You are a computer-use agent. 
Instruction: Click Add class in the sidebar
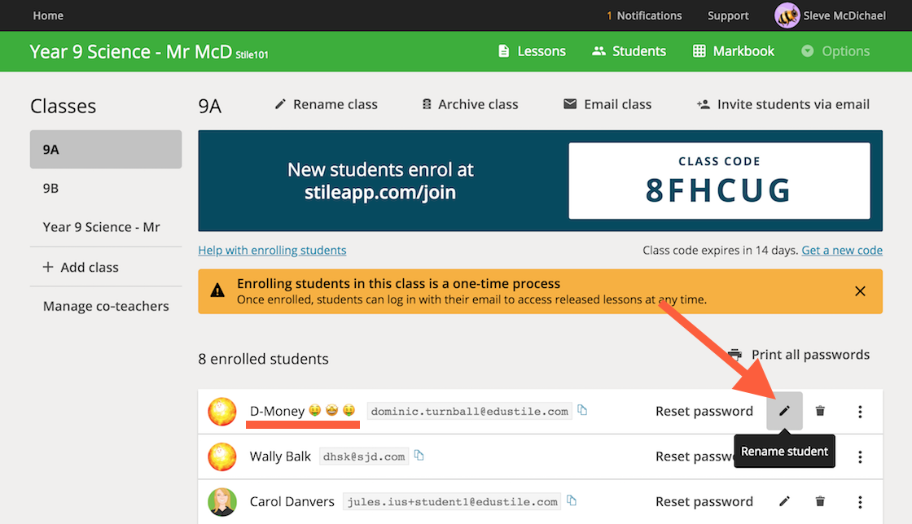point(81,267)
